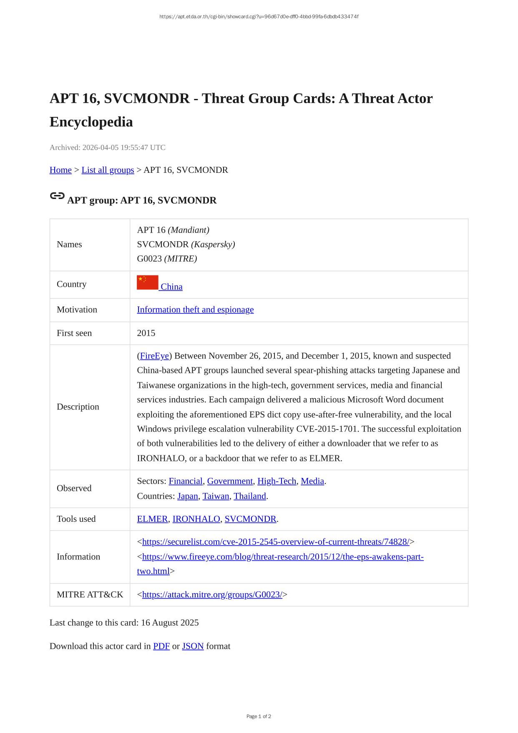Click the Taiwan country link
This screenshot has height=733, width=518.
[216, 496]
